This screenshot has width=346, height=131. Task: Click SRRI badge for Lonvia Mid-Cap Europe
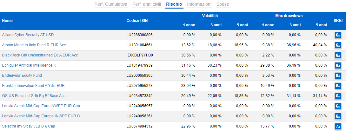coord(338,116)
